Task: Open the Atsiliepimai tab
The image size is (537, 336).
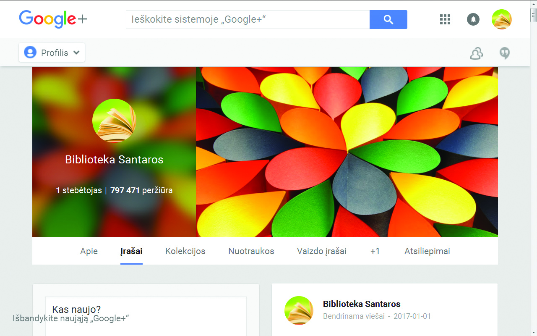Action: coord(427,251)
